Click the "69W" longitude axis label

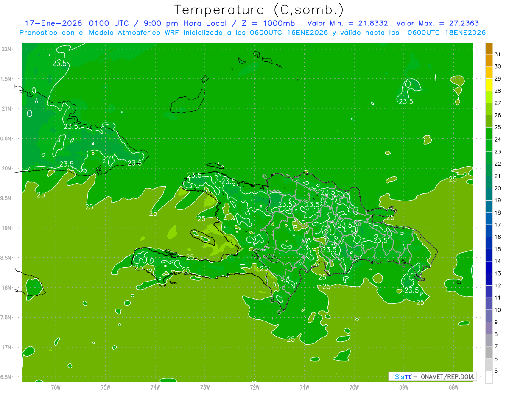click(x=404, y=387)
